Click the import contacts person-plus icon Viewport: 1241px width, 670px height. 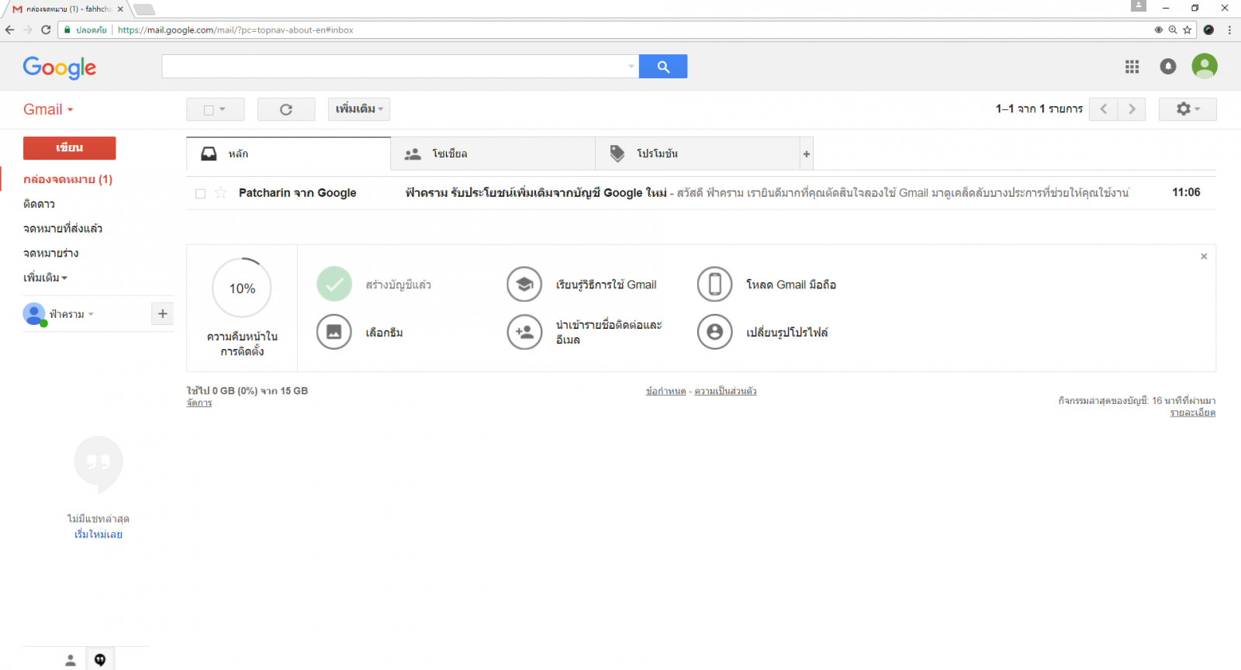(x=524, y=332)
